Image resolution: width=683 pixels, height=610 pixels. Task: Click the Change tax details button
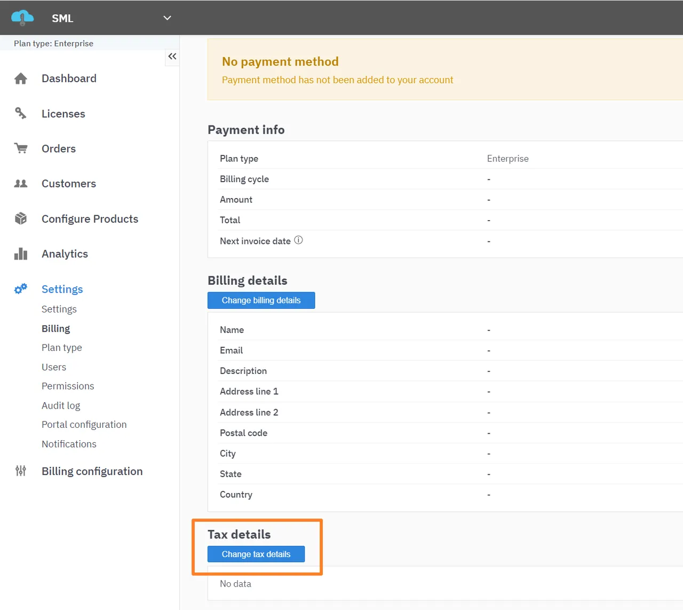click(256, 554)
